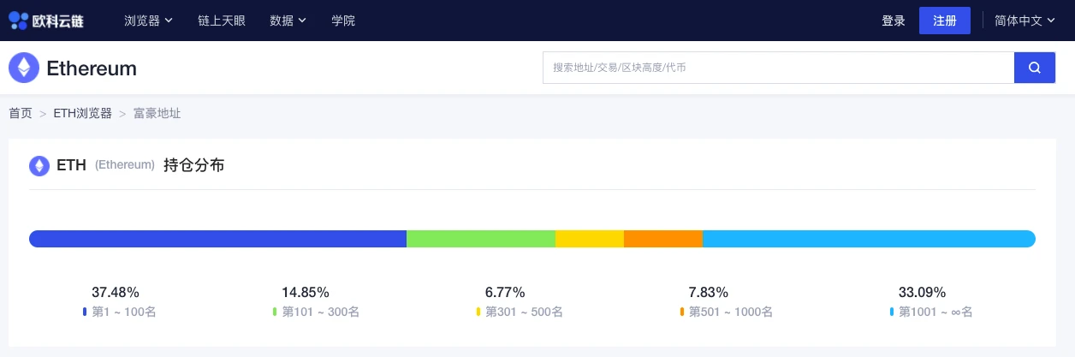Image resolution: width=1075 pixels, height=357 pixels.
Task: Click the 6.77% value
Action: (x=505, y=292)
